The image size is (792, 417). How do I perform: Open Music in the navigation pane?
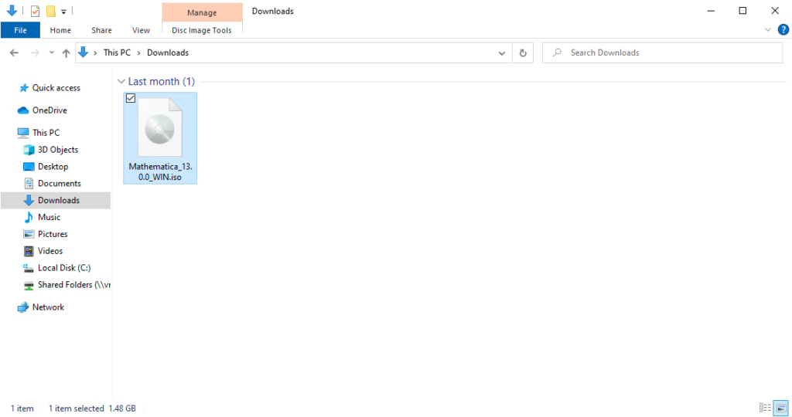pyautogui.click(x=49, y=217)
